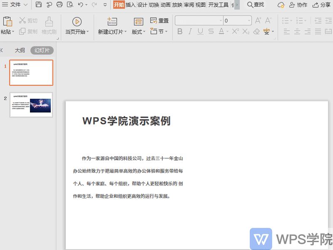Open the File (文件) menu dropdown arrow
This screenshot has width=333, height=250.
pyautogui.click(x=25, y=5)
